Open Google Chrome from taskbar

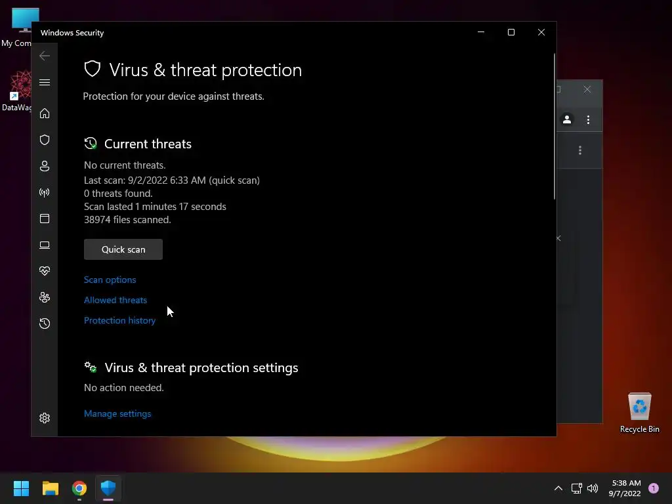pos(79,488)
